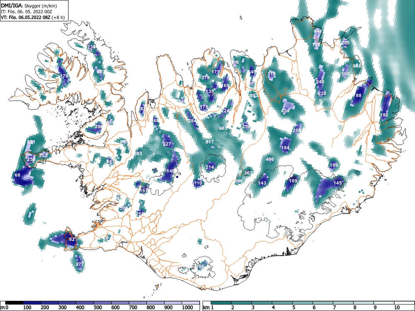
Task: Click the visibility value 284 on the map
Action: pyautogui.click(x=192, y=121)
